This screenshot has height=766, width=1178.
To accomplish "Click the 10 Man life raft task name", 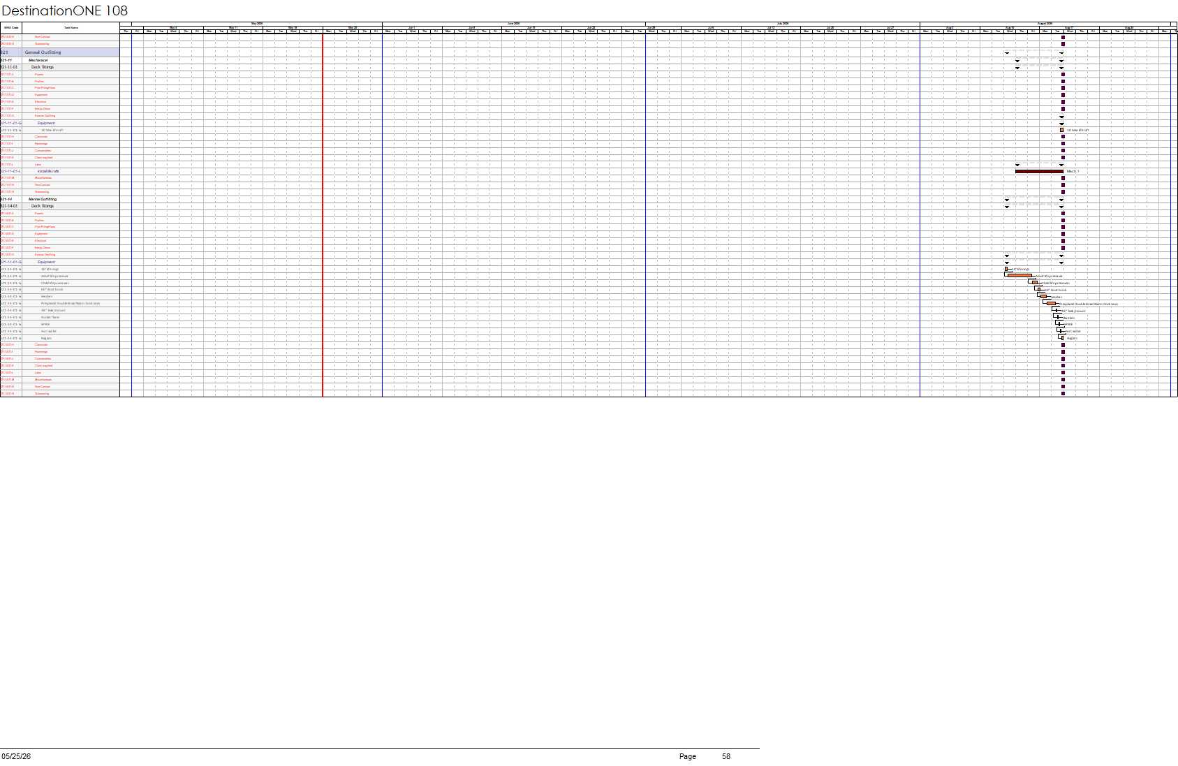I will 52,130.
